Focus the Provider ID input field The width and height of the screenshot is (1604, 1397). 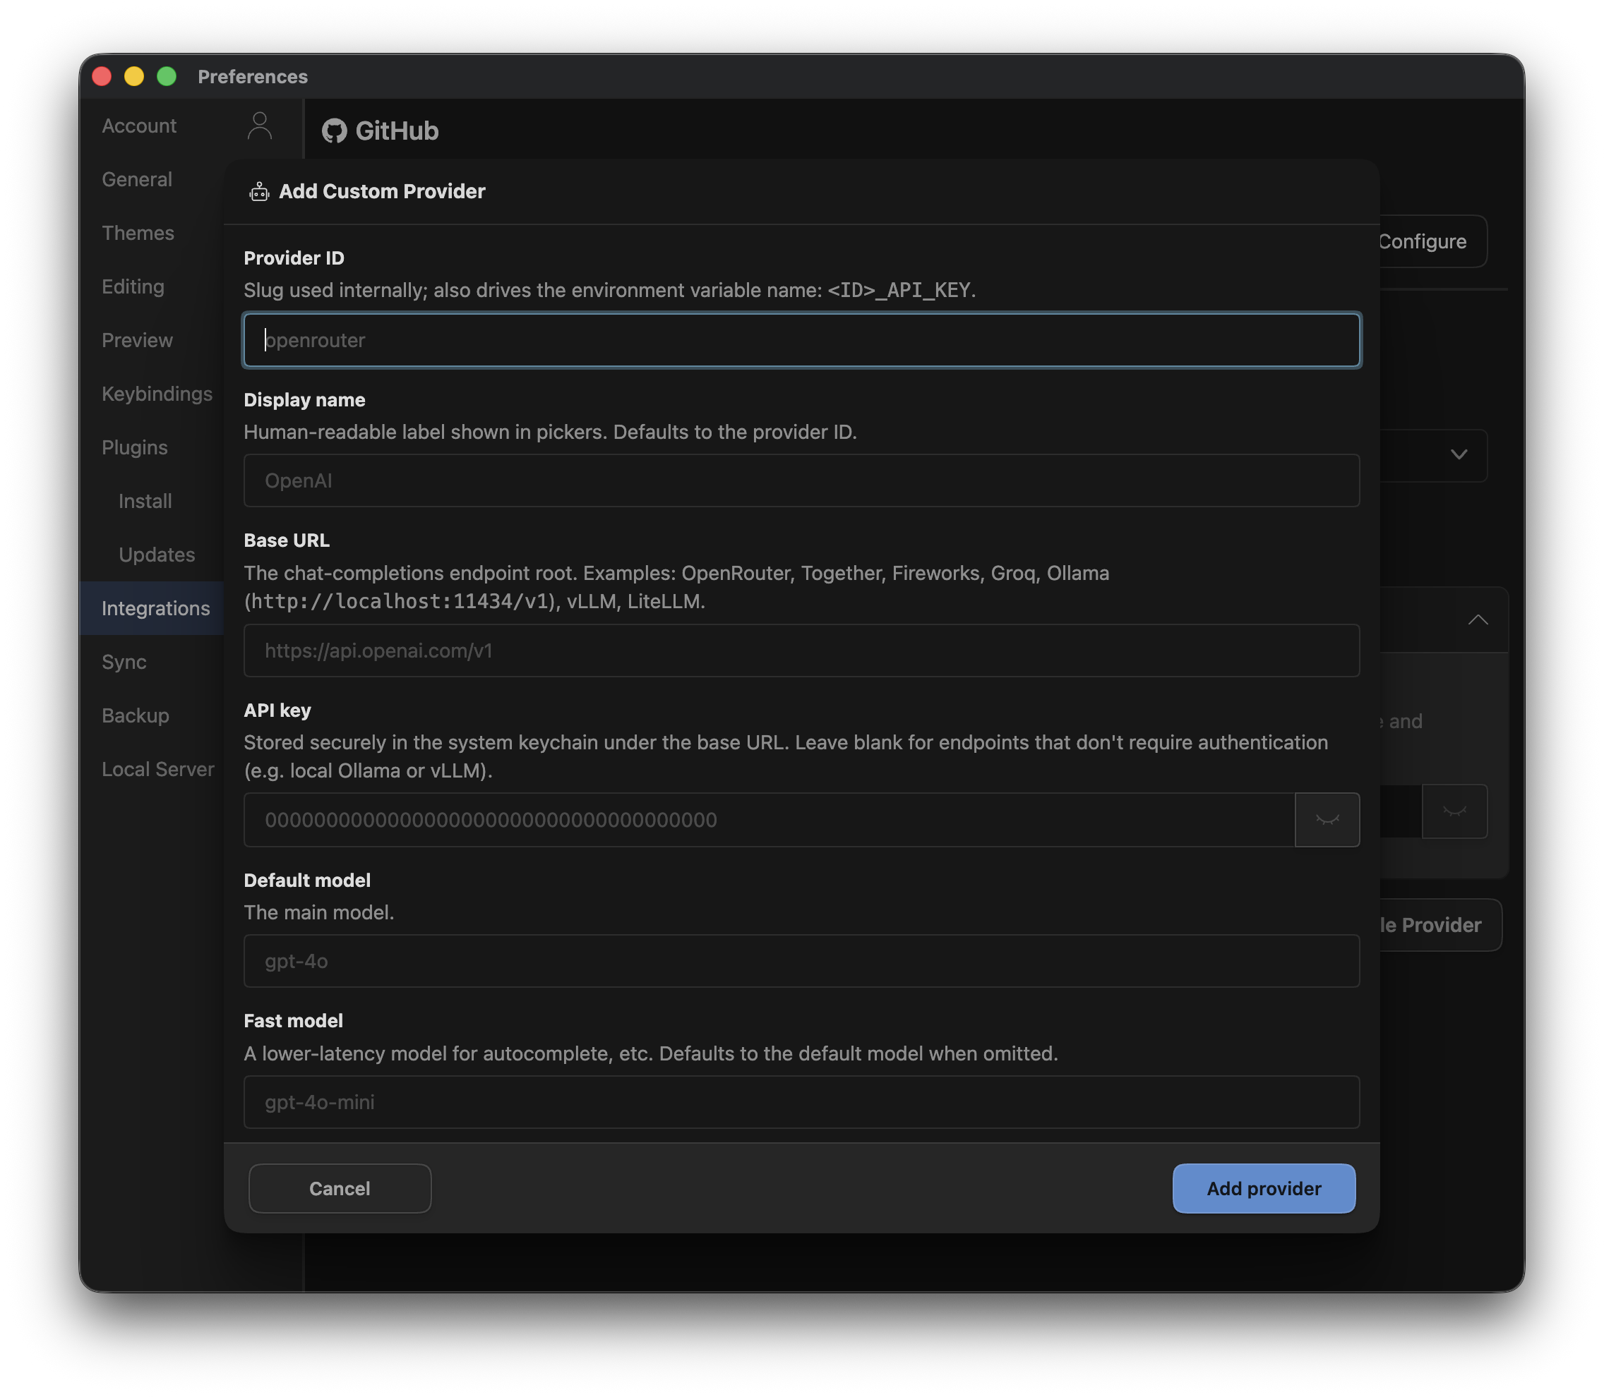click(801, 341)
